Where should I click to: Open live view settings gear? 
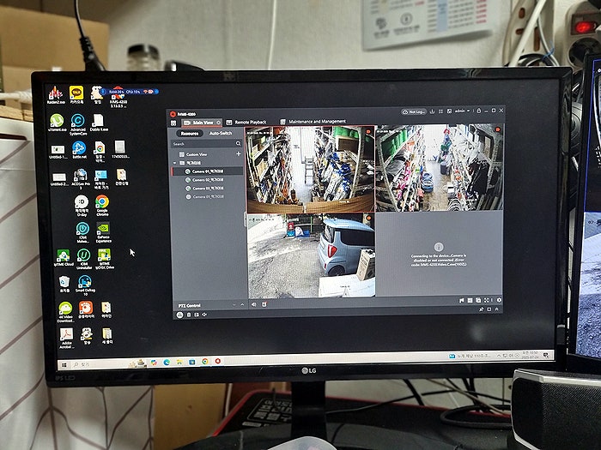[499, 300]
